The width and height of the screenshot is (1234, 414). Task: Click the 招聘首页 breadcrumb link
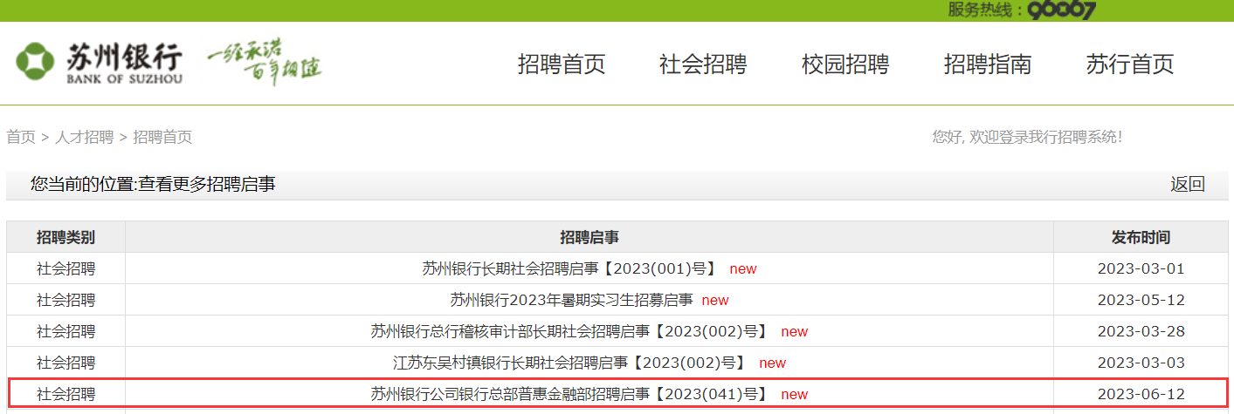click(162, 137)
